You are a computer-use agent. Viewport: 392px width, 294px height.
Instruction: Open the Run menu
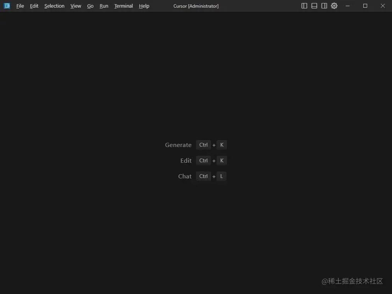[x=103, y=6]
